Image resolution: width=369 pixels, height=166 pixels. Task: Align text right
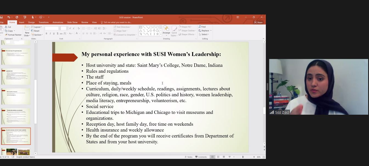click(91, 33)
